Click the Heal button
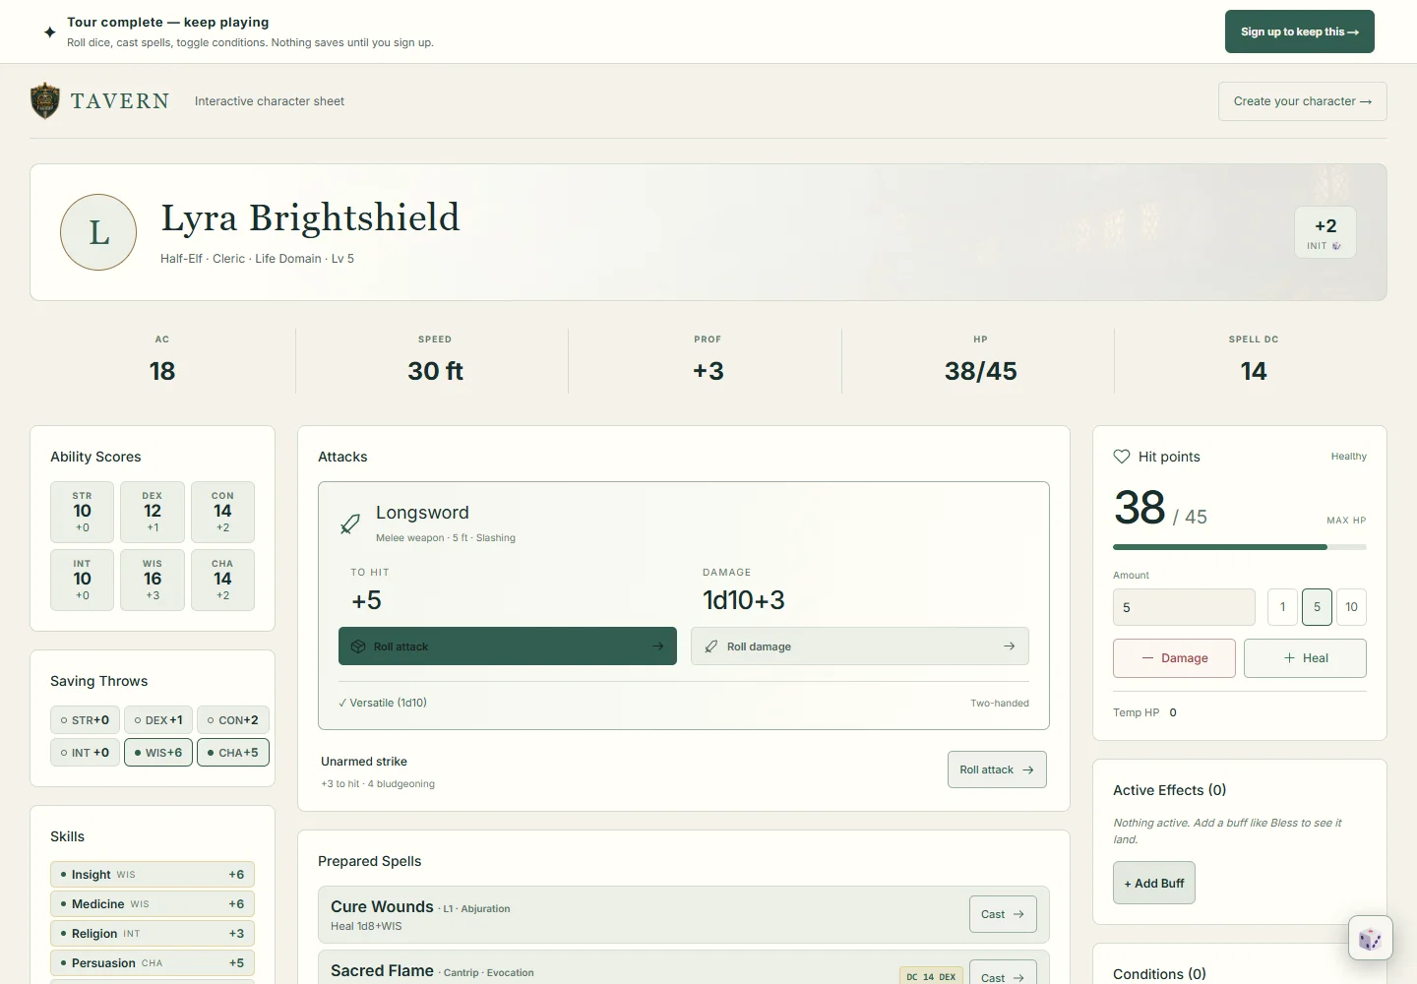This screenshot has height=984, width=1417. coord(1305,658)
